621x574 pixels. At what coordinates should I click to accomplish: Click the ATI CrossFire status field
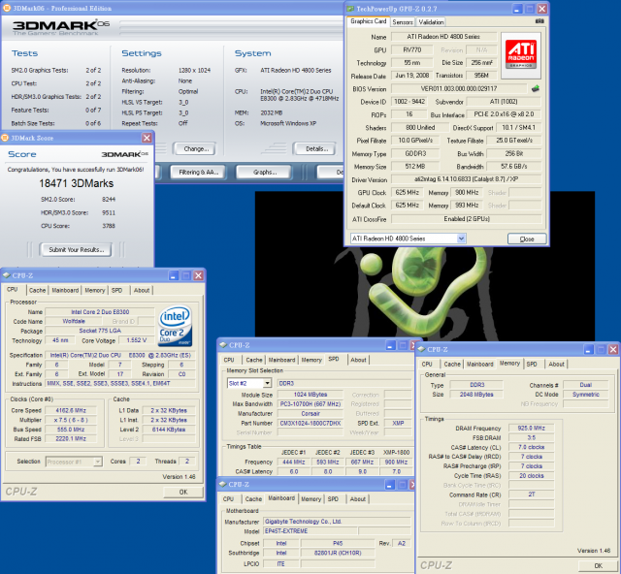pos(466,219)
